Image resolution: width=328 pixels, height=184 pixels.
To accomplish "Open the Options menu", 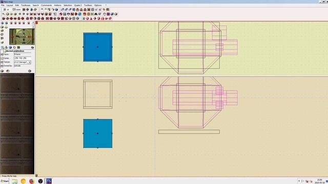I will pyautogui.click(x=98, y=5).
